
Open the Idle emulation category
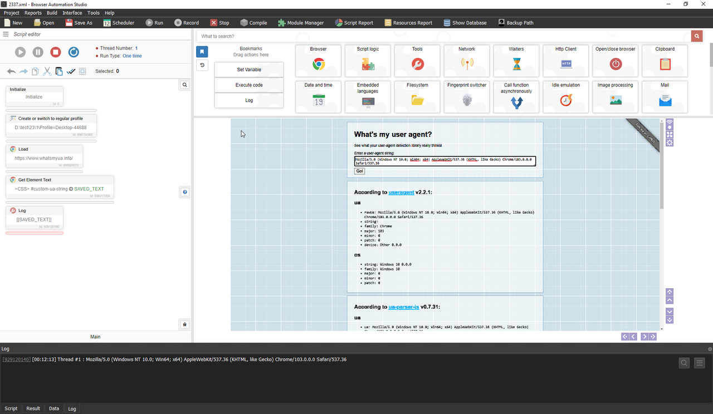(566, 97)
